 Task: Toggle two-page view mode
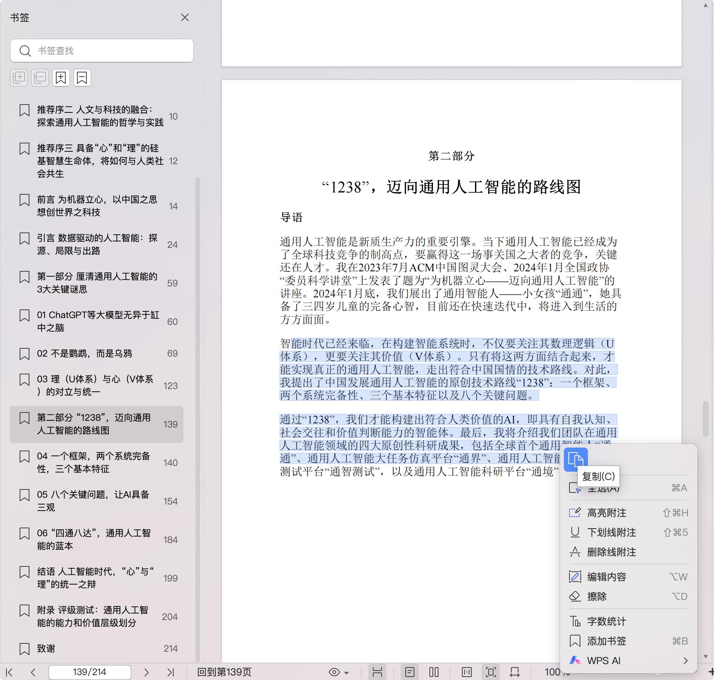tap(434, 672)
